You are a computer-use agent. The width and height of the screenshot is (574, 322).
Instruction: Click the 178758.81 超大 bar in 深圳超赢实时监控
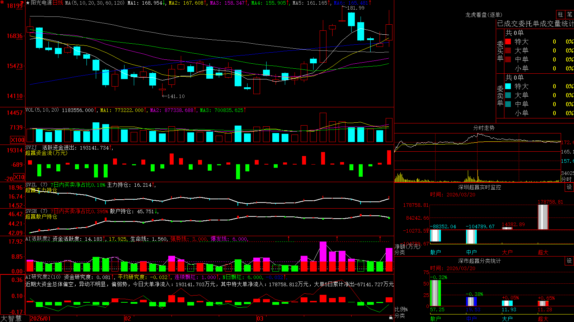coord(543,217)
